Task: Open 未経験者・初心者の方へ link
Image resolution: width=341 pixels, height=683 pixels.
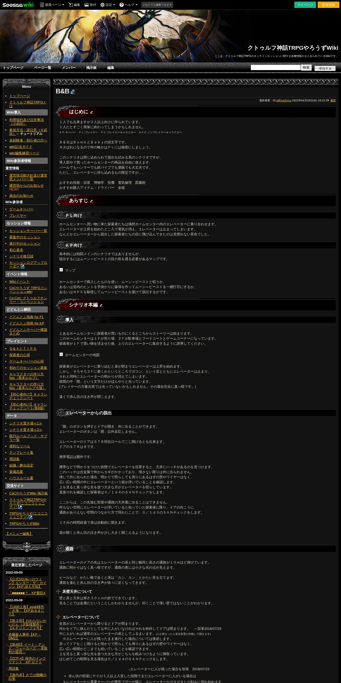Action: pyautogui.click(x=28, y=140)
